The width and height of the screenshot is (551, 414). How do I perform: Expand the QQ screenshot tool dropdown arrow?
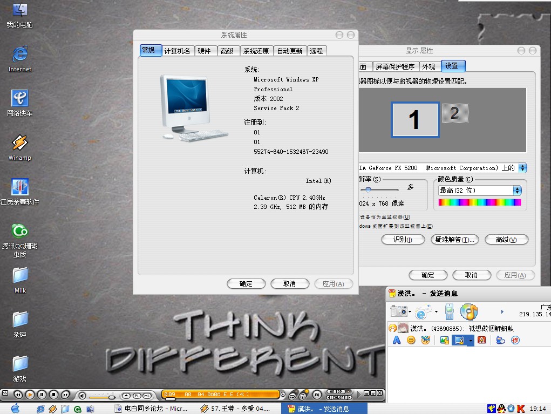[x=471, y=340]
